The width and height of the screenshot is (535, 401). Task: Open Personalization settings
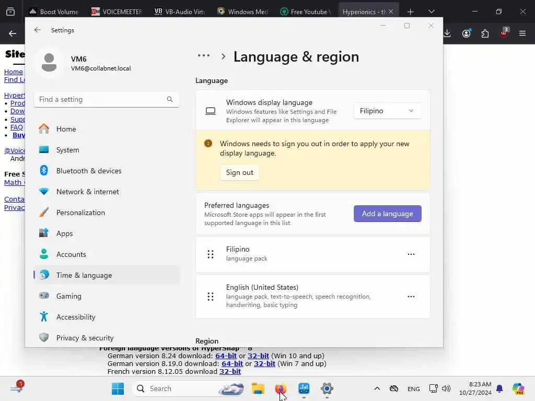(107, 213)
